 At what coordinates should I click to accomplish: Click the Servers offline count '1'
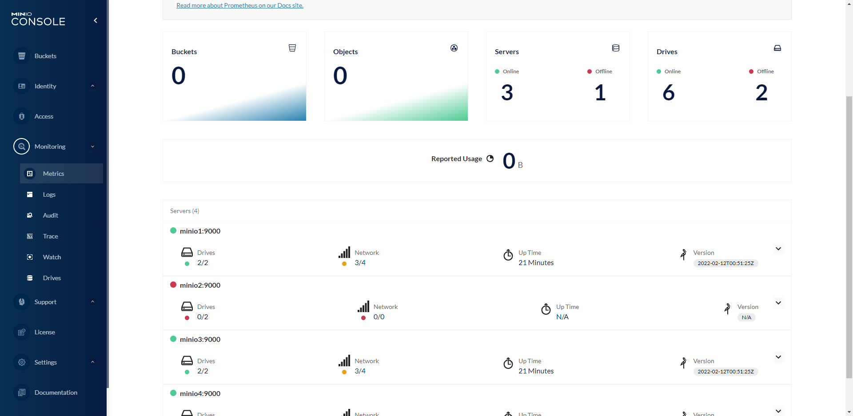coord(600,93)
